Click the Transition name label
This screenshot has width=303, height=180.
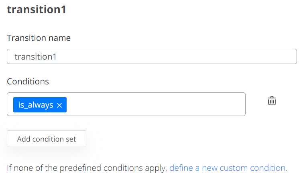pos(39,38)
